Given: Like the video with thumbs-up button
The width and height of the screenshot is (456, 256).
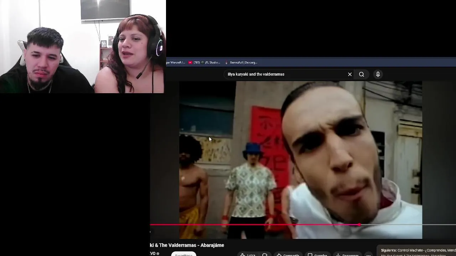Looking at the screenshot, I should coord(247,255).
